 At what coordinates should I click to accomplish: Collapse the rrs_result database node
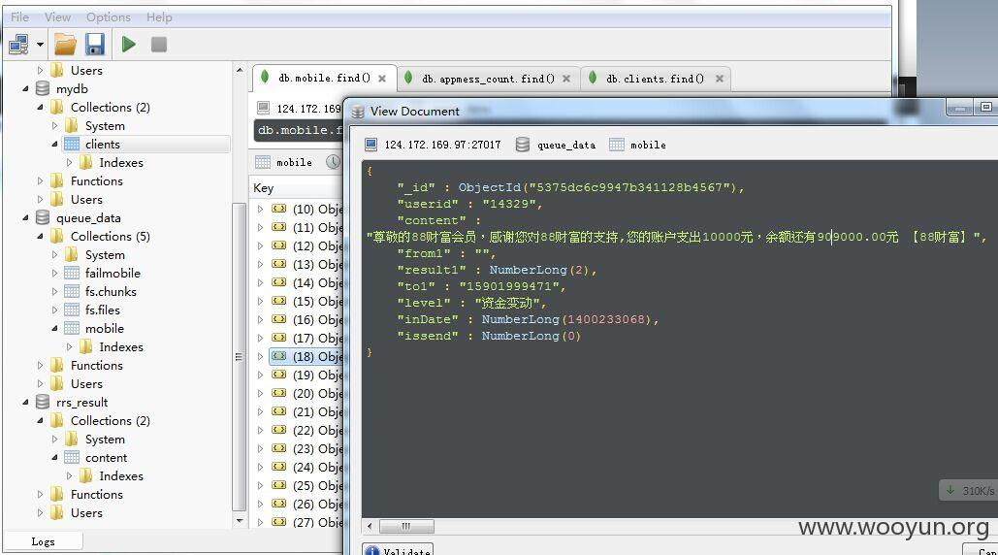click(x=26, y=403)
